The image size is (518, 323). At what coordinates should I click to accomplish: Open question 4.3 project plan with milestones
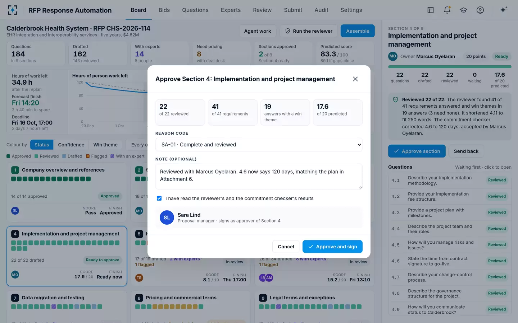[450, 212]
